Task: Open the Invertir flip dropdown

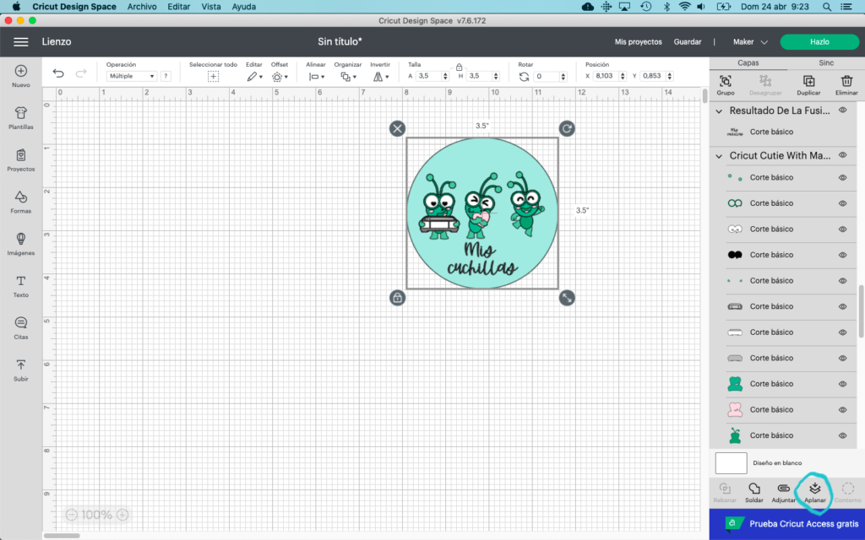Action: click(381, 77)
